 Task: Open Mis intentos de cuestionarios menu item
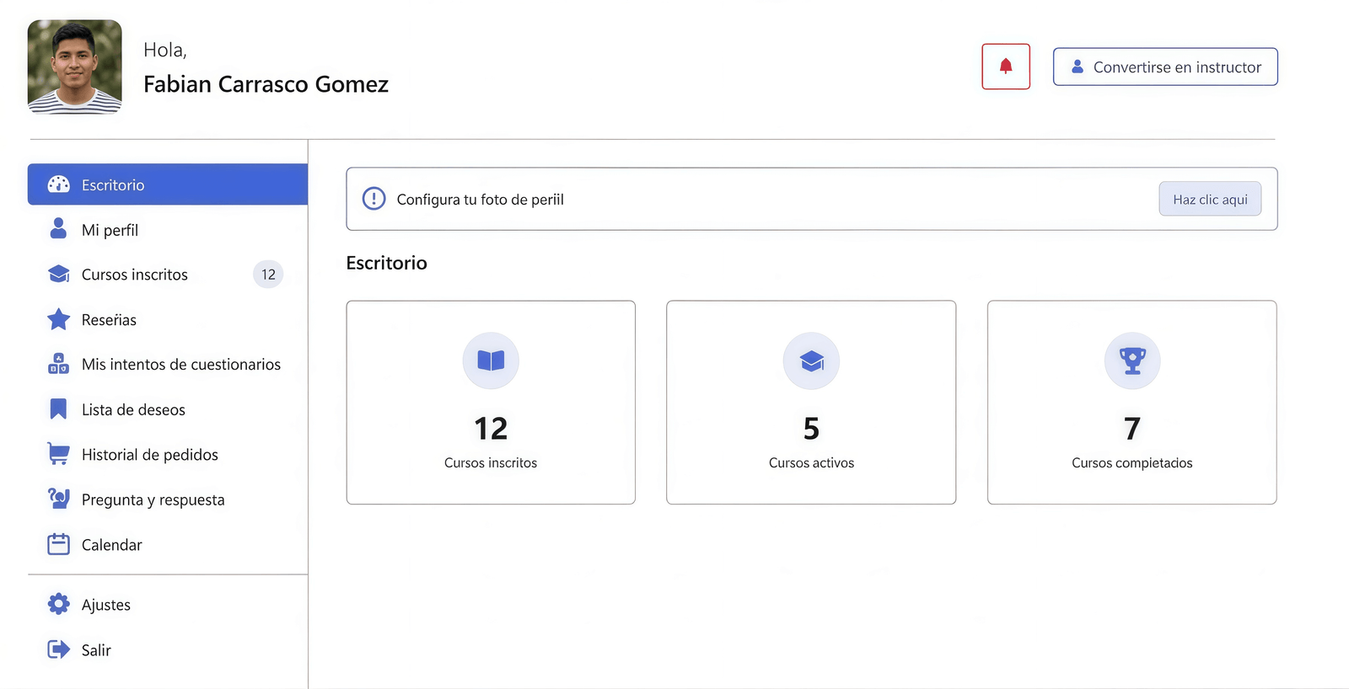(180, 365)
